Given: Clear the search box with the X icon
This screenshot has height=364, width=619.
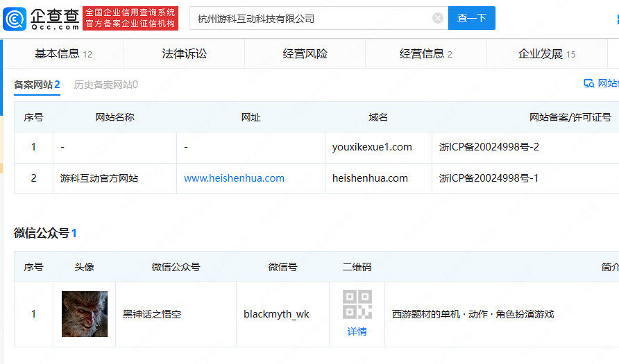Looking at the screenshot, I should (438, 18).
